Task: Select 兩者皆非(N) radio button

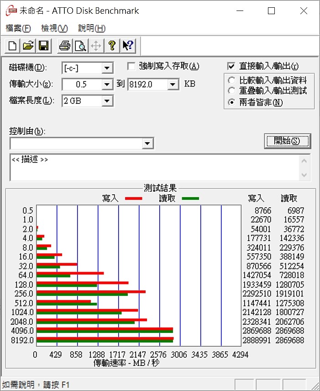Action: point(231,102)
